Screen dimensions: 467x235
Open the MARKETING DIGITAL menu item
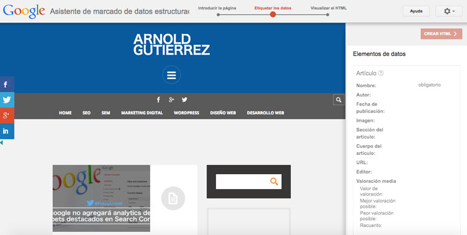tap(142, 113)
